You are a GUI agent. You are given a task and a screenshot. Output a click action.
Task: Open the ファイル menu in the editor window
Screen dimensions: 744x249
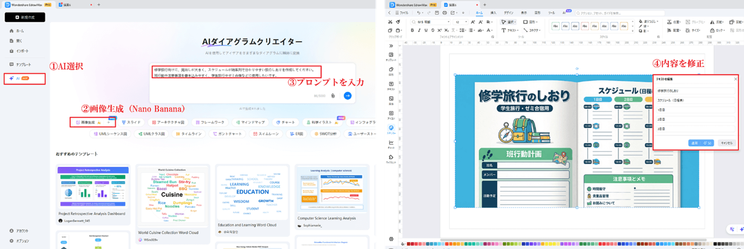[x=401, y=13]
